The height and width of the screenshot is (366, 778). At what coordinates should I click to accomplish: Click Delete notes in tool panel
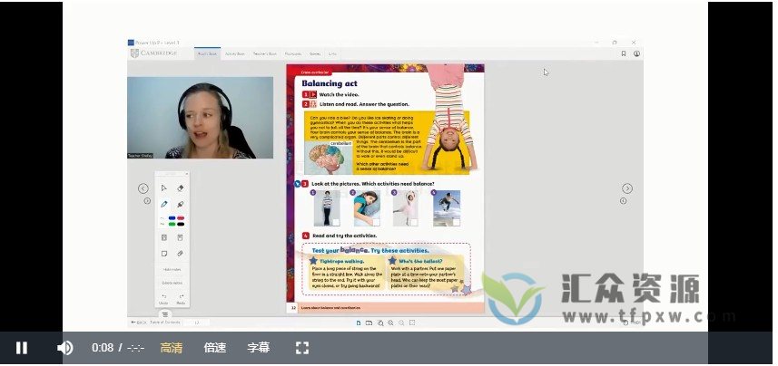point(172,283)
